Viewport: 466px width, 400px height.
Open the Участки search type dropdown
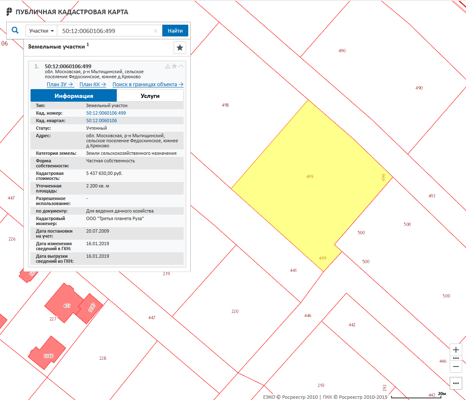(x=41, y=31)
